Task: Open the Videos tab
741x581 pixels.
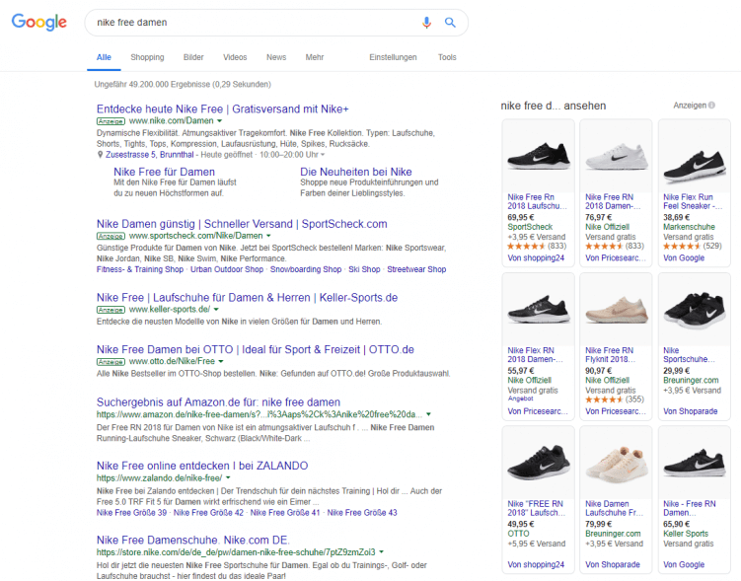Action: (x=235, y=57)
